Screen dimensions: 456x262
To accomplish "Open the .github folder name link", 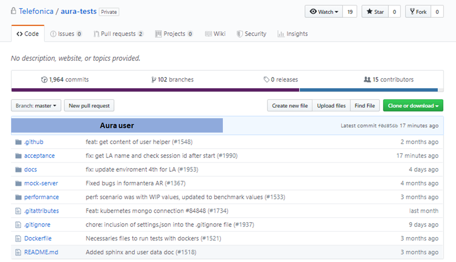I will coord(34,142).
